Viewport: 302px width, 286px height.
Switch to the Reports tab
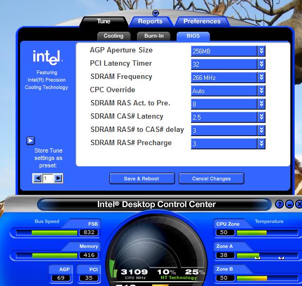(150, 21)
